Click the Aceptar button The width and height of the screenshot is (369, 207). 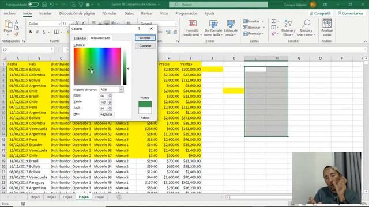pos(145,38)
